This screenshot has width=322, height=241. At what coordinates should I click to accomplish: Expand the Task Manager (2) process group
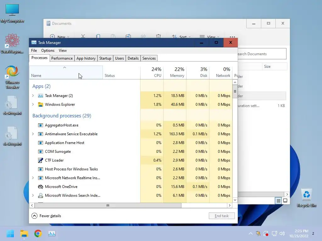pyautogui.click(x=33, y=96)
